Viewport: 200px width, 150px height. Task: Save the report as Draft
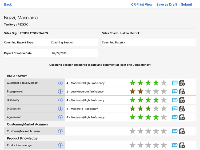click(x=167, y=5)
